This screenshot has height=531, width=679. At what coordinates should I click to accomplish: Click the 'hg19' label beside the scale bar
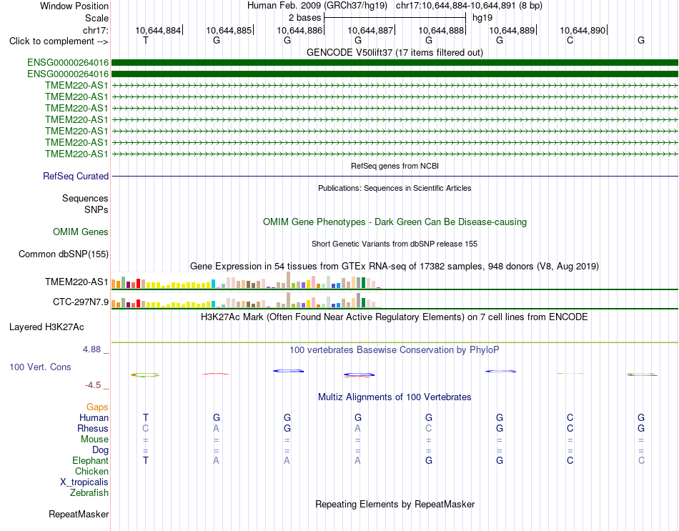pos(482,18)
